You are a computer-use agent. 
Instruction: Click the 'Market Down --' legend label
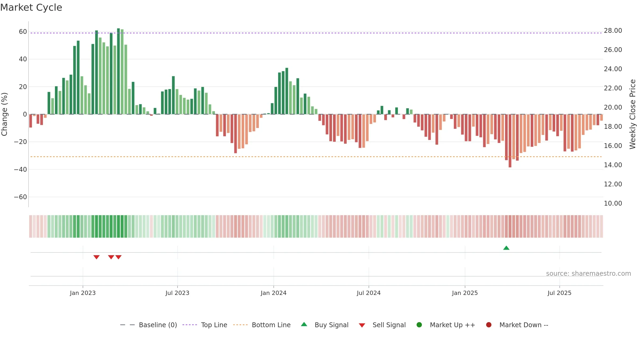coord(524,325)
